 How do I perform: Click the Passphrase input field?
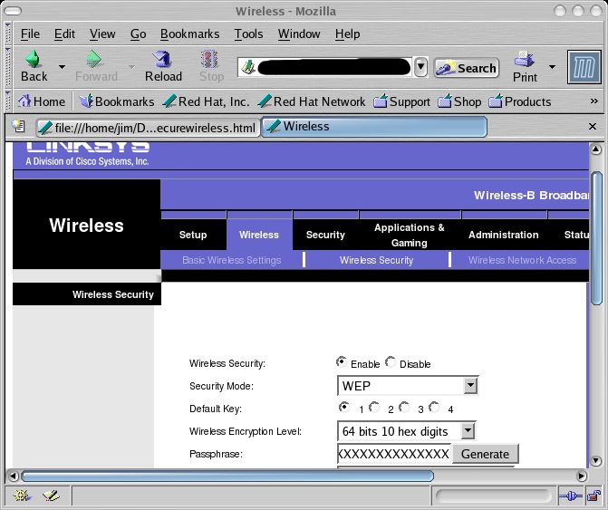pyautogui.click(x=394, y=453)
